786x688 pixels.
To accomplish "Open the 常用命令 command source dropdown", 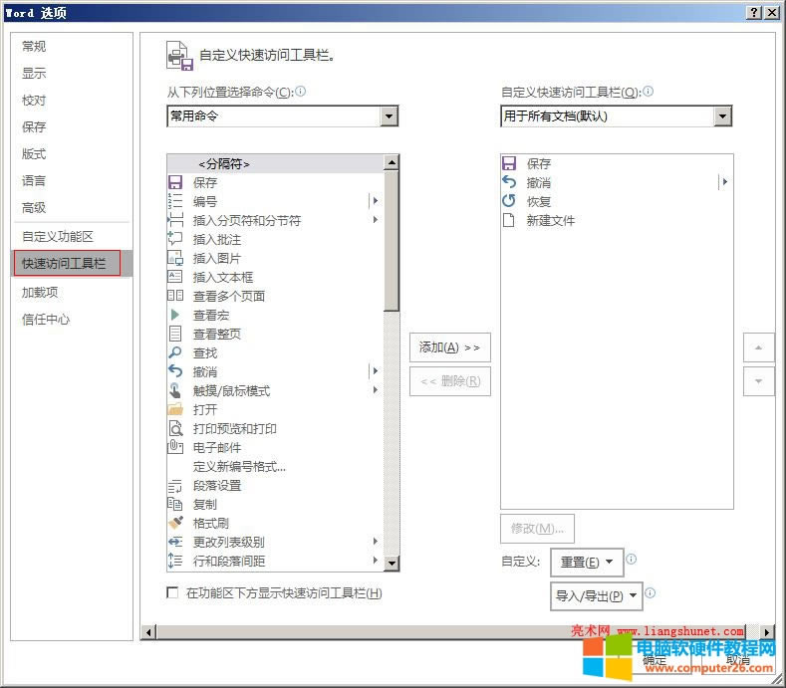I will (x=388, y=116).
